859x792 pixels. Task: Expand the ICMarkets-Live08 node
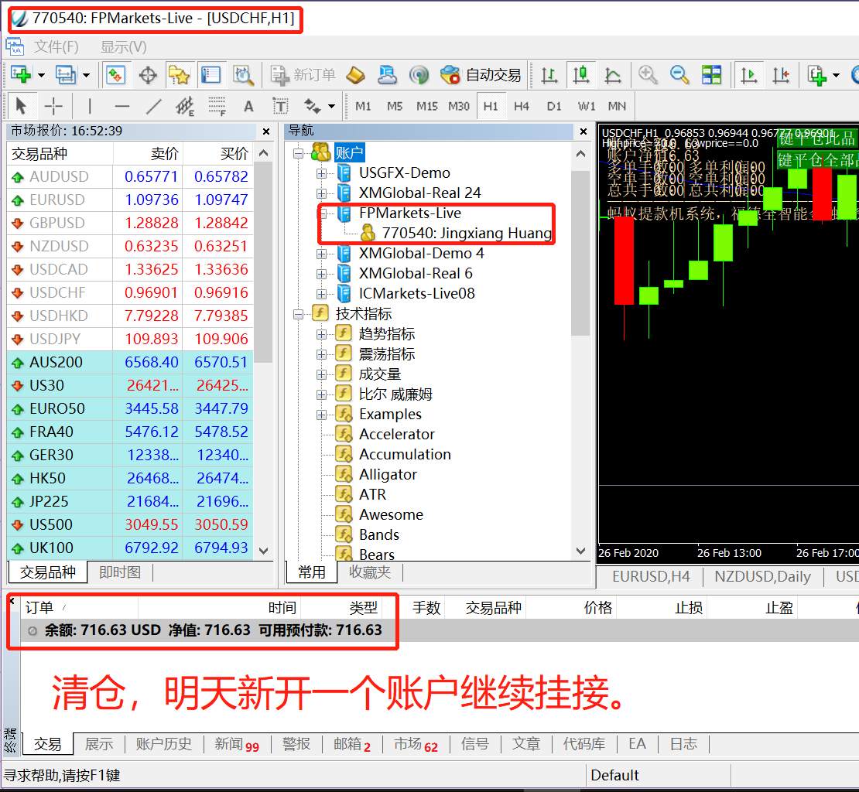(x=322, y=294)
